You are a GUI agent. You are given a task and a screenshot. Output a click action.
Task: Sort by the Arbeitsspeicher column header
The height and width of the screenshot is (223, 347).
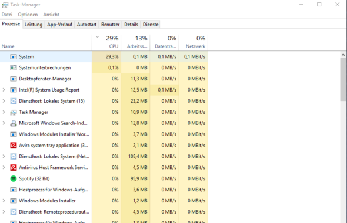tap(135, 42)
